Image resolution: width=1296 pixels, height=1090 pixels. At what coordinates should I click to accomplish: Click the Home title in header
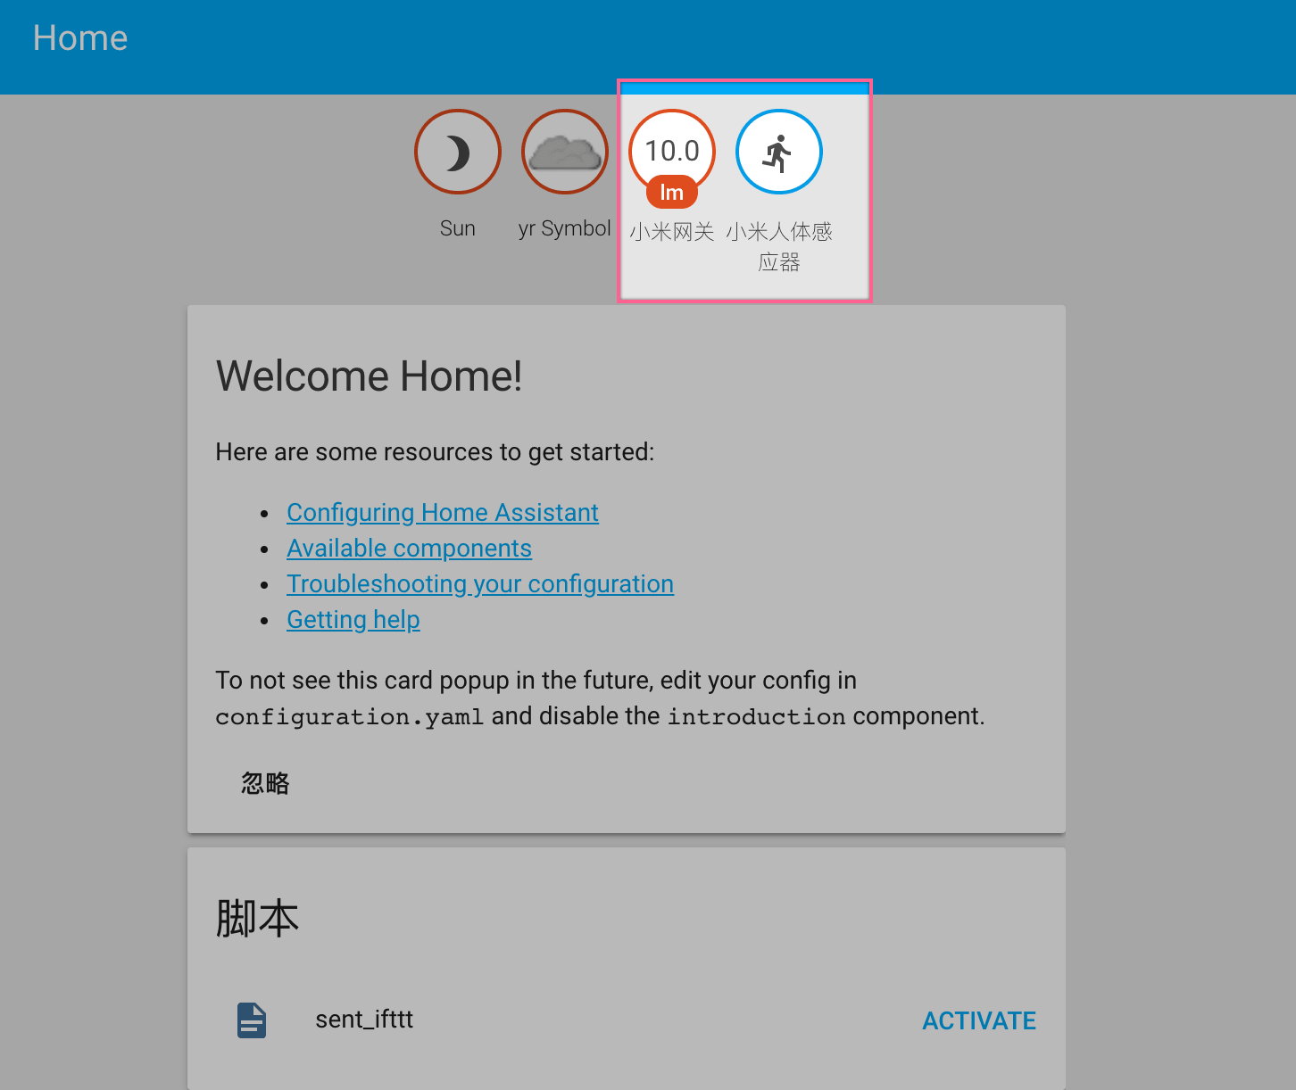[80, 38]
